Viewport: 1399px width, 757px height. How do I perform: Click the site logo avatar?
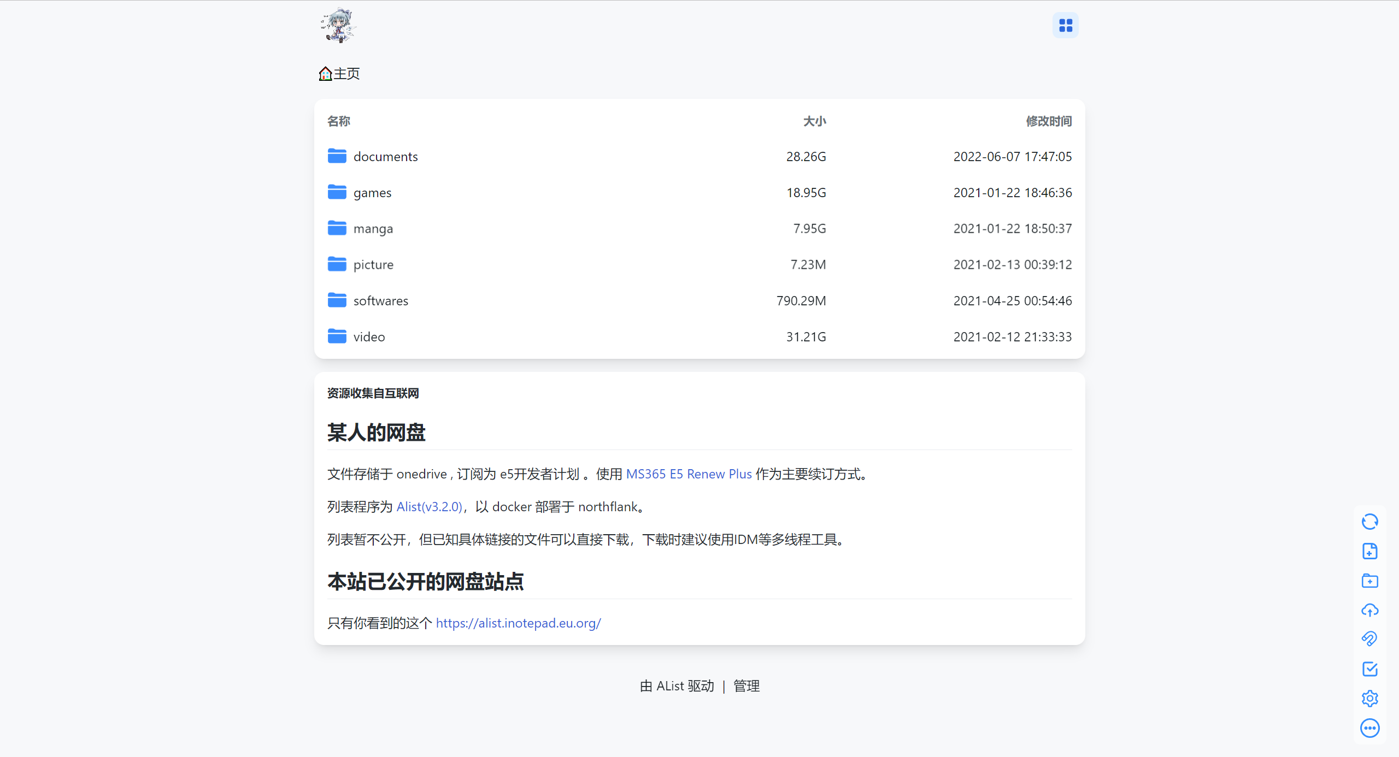(338, 25)
